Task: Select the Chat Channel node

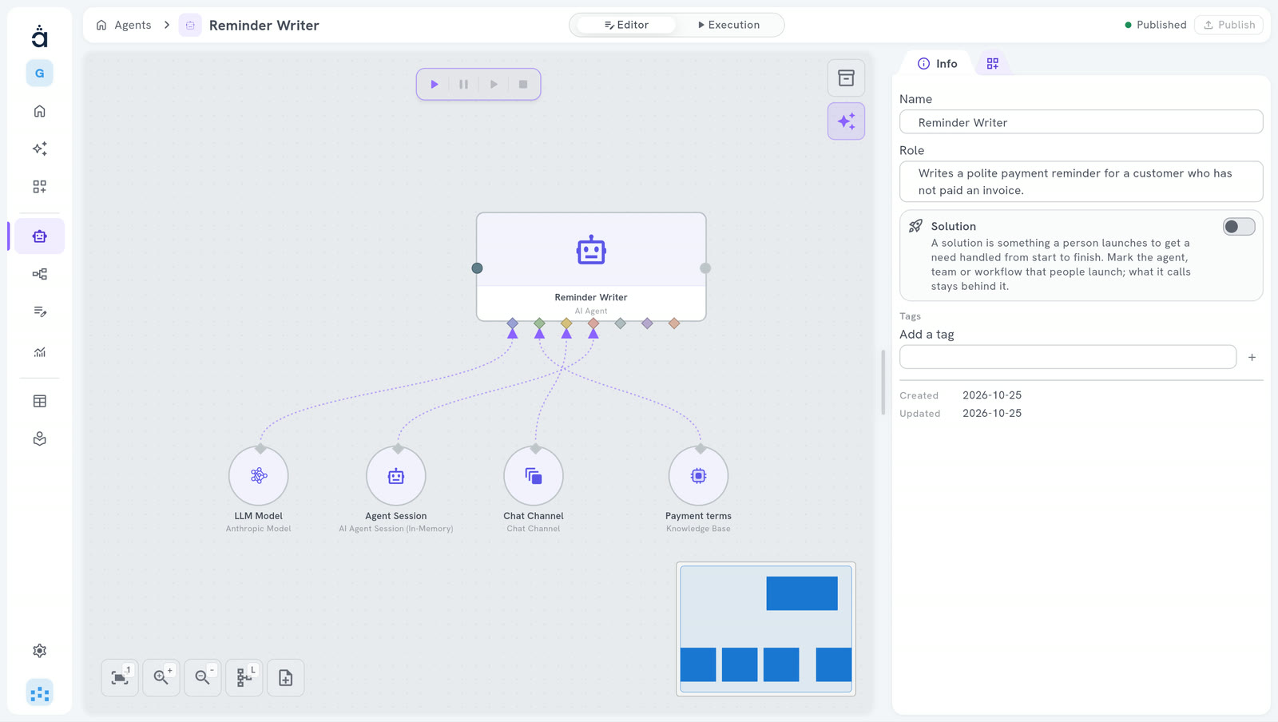Action: point(534,476)
